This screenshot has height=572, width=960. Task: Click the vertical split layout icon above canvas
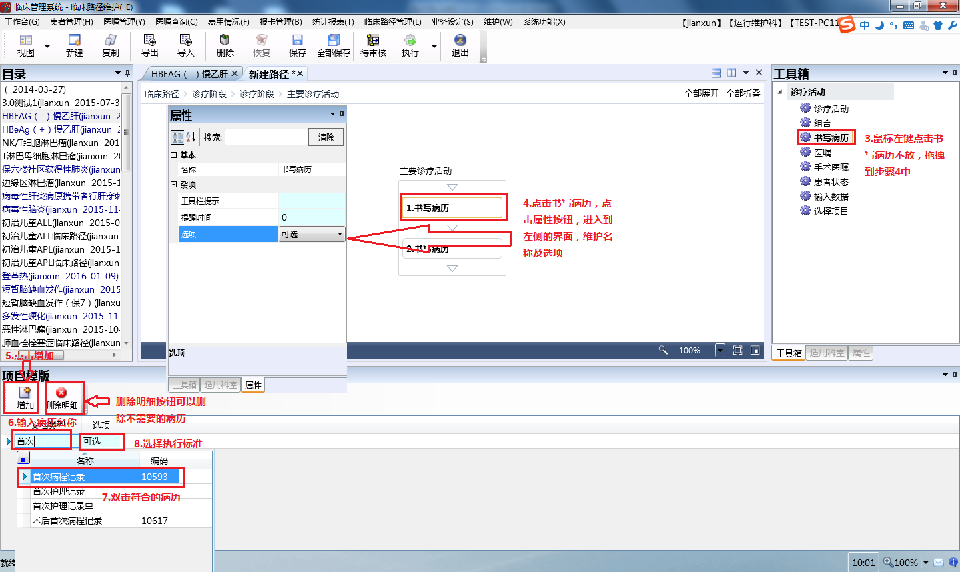732,73
